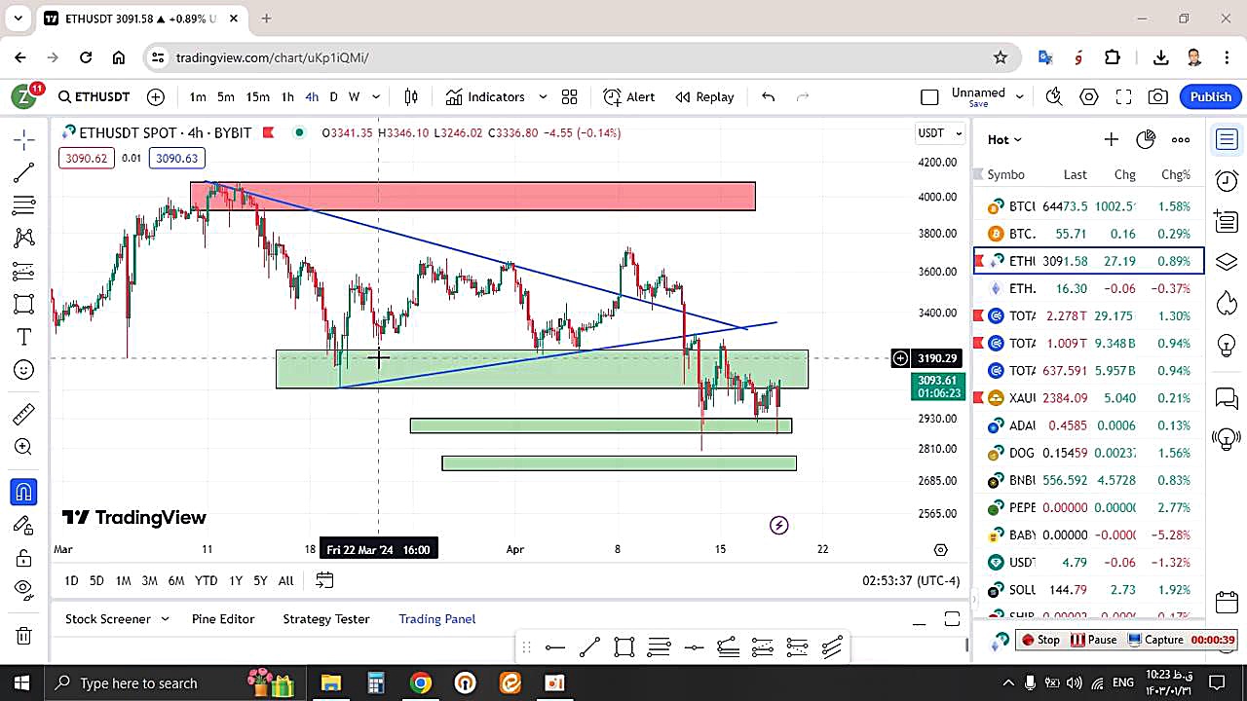Select the SOLU row in watchlist

1088,589
